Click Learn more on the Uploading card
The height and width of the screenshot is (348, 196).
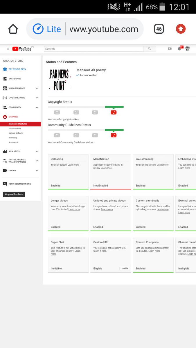point(73,165)
